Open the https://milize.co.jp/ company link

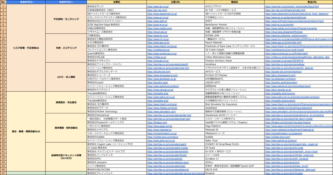156,57
